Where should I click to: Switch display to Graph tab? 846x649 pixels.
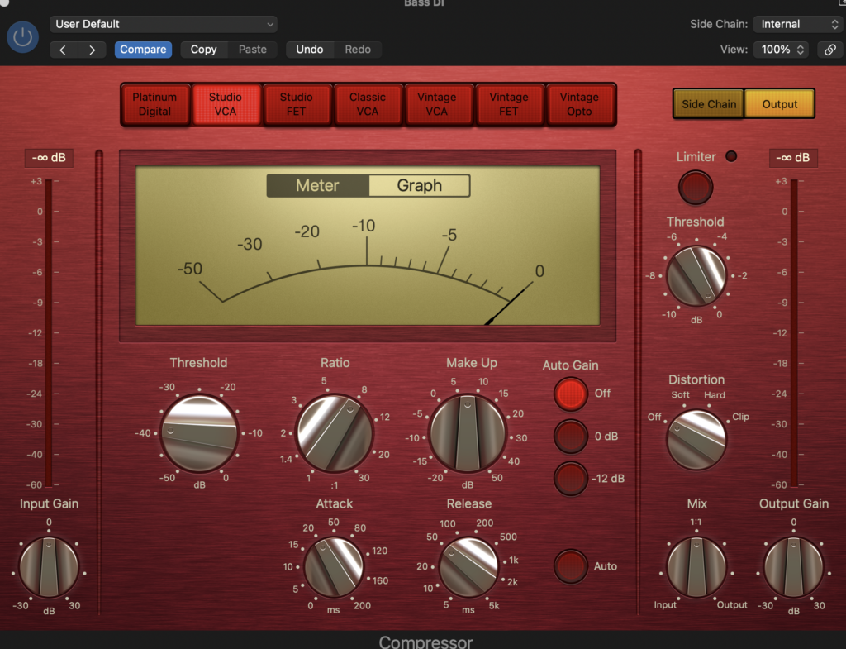(419, 186)
